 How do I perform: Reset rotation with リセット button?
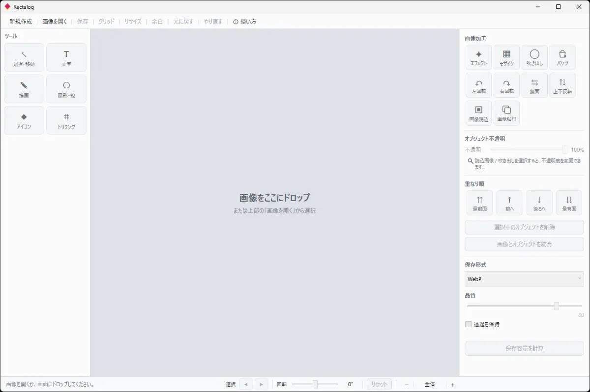pyautogui.click(x=379, y=384)
